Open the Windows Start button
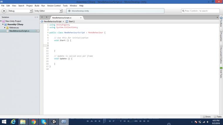This screenshot has width=223, height=125. click(4, 122)
